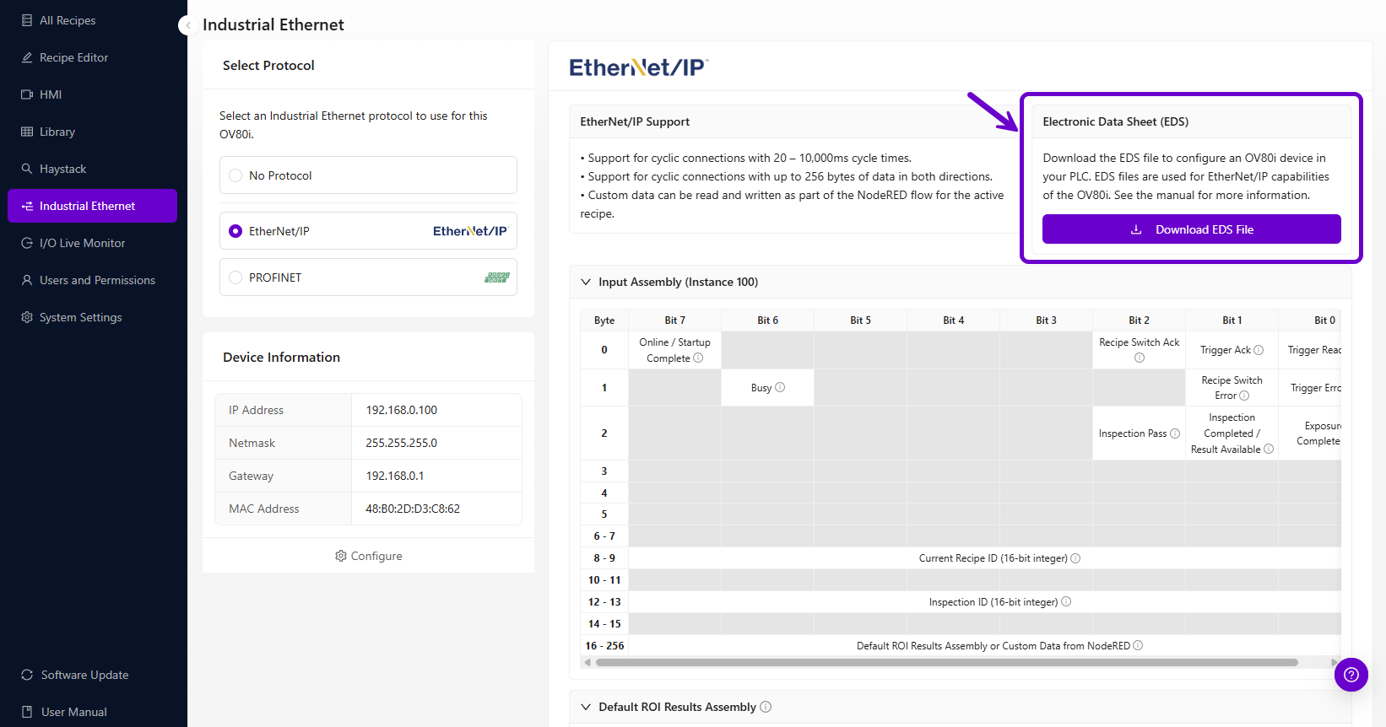Collapse the Input Assembly (Instance 100) section
The height and width of the screenshot is (727, 1386).
pyautogui.click(x=586, y=282)
